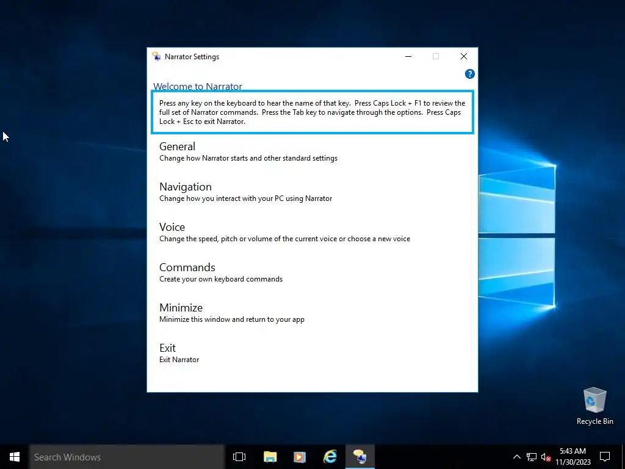This screenshot has height=469, width=625.
Task: Click the Search Windows box
Action: coord(127,457)
